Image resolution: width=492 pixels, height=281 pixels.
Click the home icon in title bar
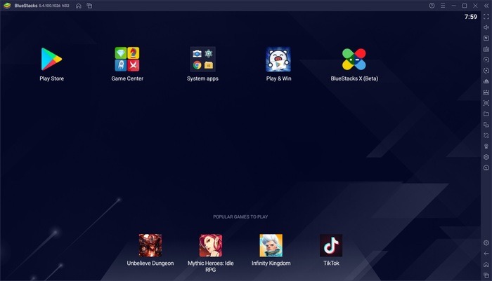pos(79,6)
